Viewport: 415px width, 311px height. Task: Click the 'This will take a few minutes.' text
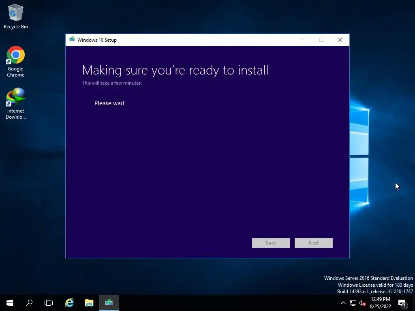point(112,83)
